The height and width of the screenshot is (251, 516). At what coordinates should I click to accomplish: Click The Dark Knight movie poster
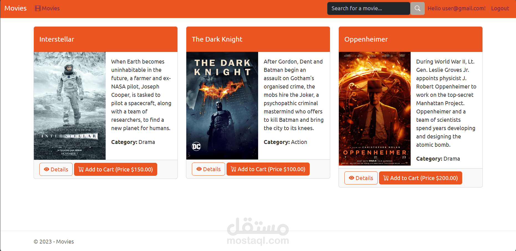point(222,106)
